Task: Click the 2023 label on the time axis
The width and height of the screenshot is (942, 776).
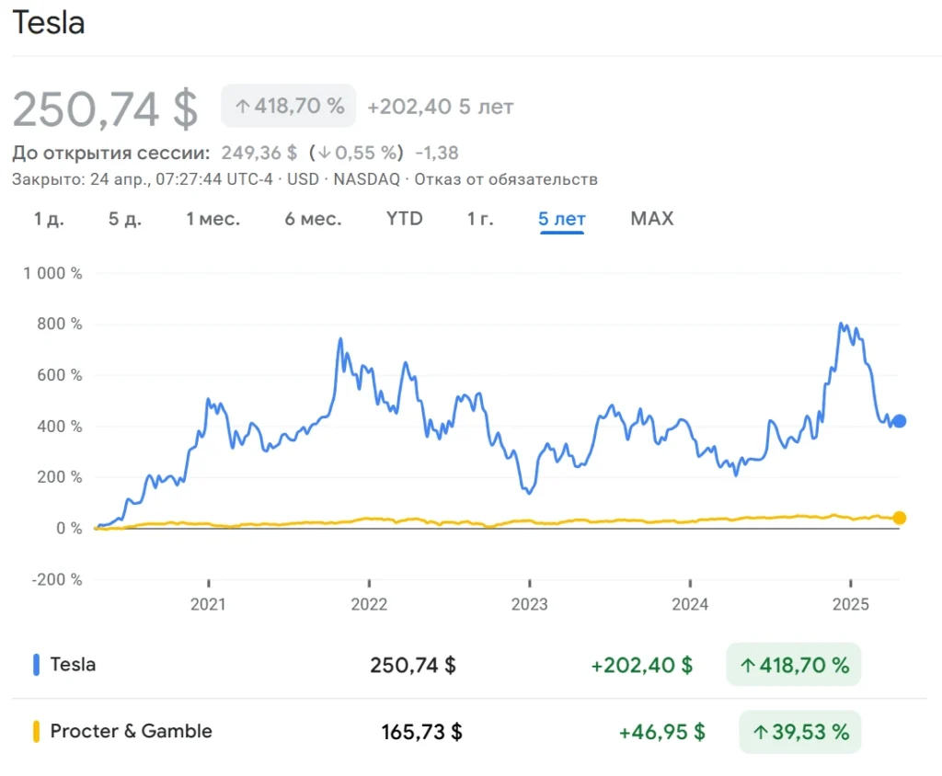Action: point(529,604)
